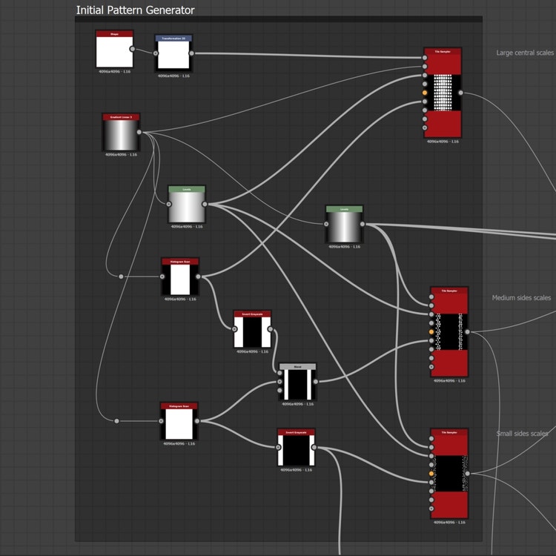Click the size label under the Shape node
556x556 pixels.
tap(114, 72)
